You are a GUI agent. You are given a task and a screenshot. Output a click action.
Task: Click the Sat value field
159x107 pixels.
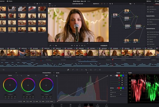(x=37, y=102)
